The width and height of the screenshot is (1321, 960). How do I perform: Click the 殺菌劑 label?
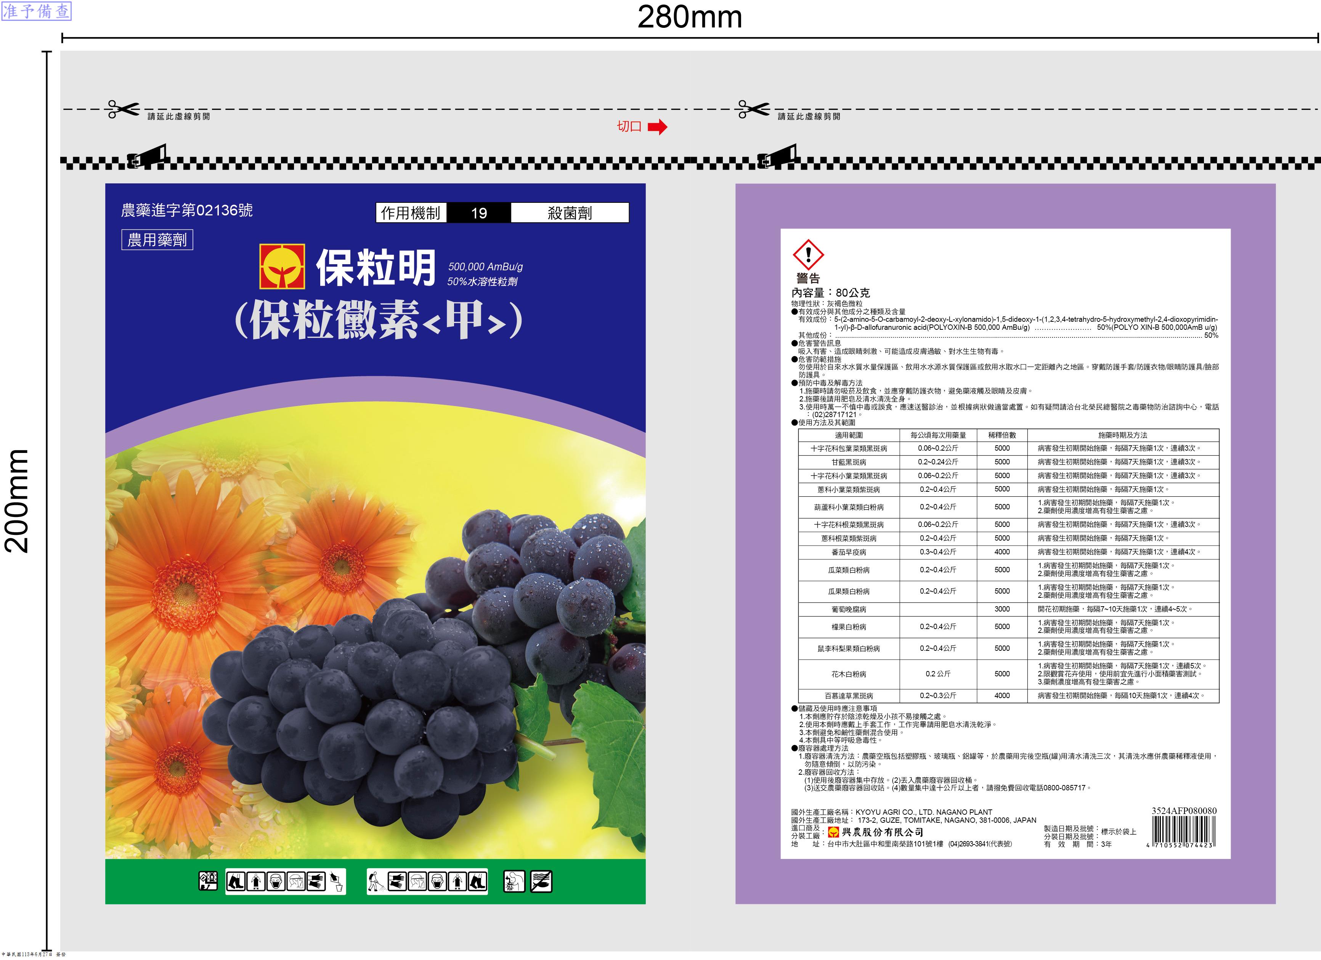click(x=570, y=213)
